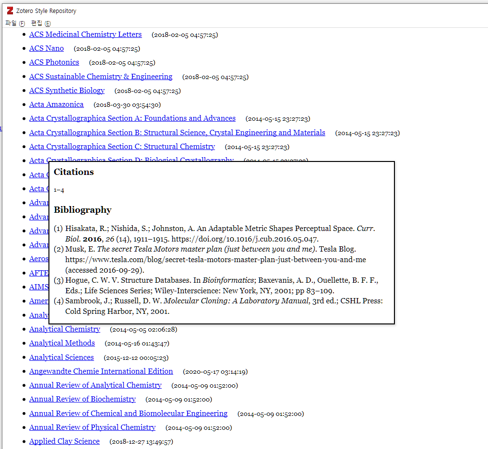The height and width of the screenshot is (449, 488).
Task: Open Annual Review of Analytical Chemistry link
Action: pyautogui.click(x=95, y=385)
